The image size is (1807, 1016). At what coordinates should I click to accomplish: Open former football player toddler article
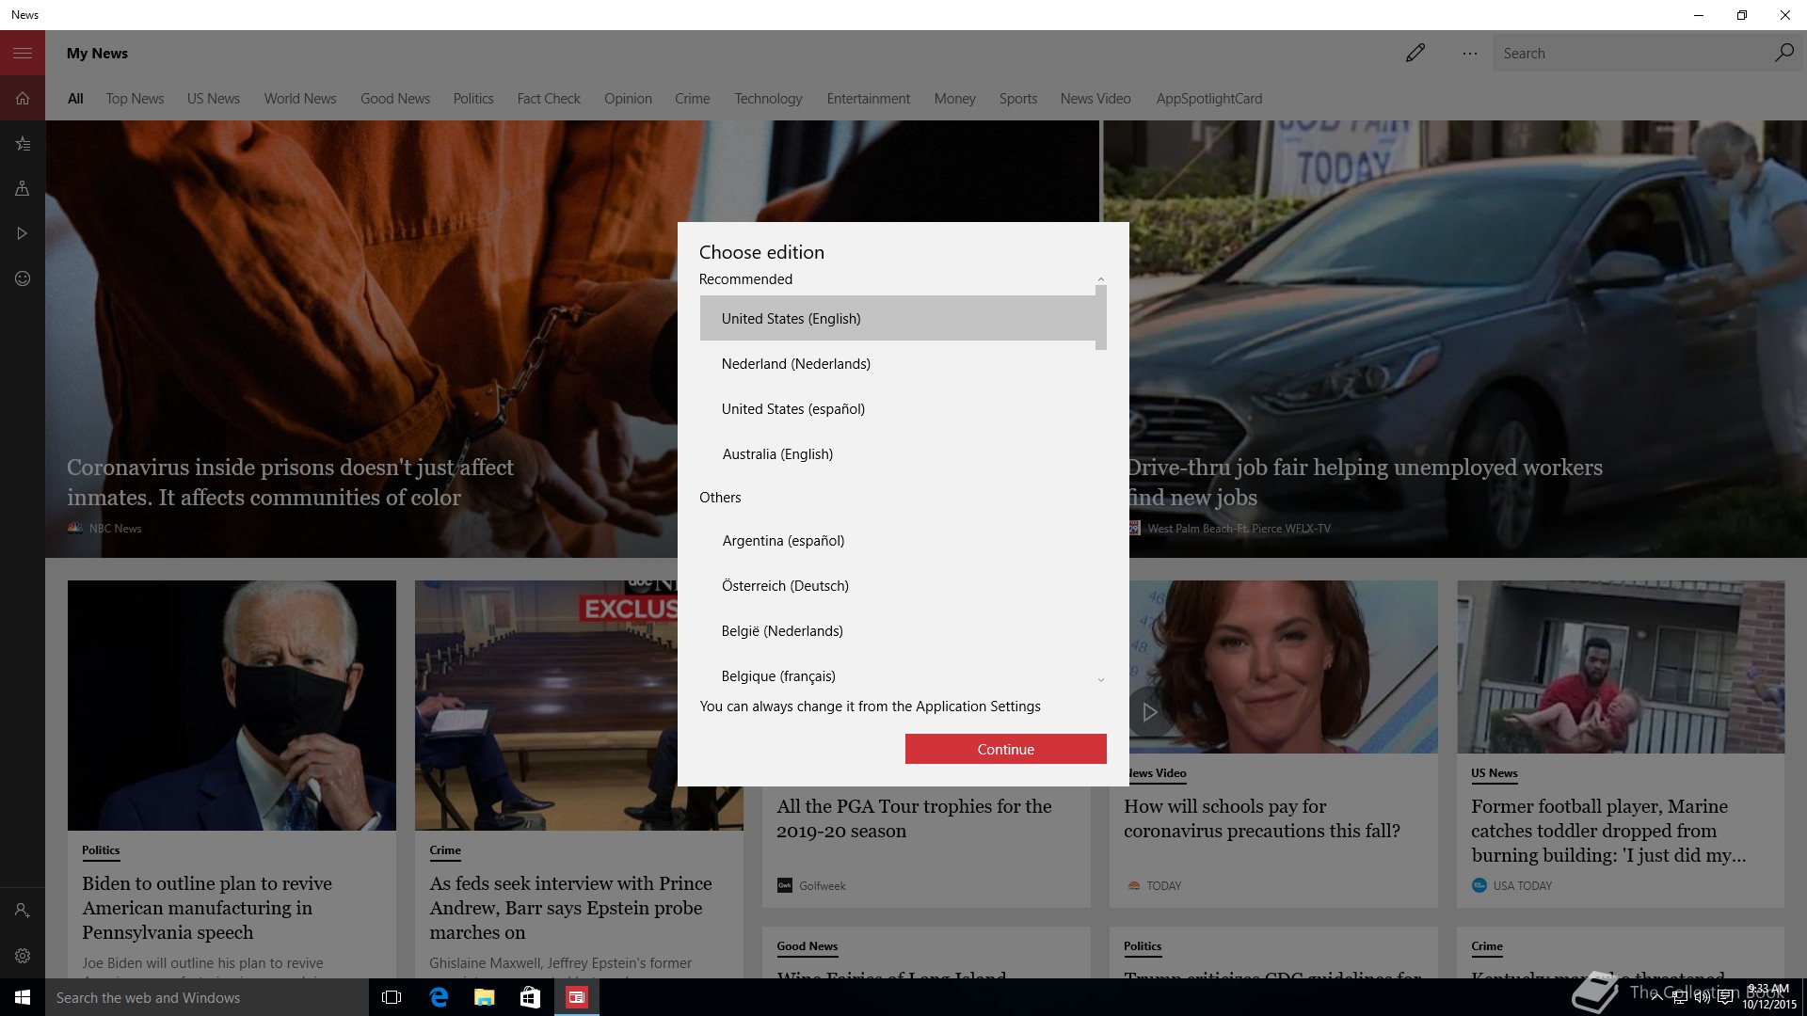tap(1608, 831)
